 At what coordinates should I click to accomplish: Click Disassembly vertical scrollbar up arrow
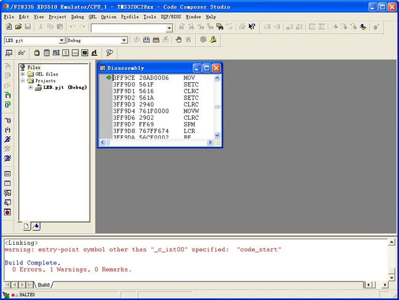pyautogui.click(x=217, y=78)
